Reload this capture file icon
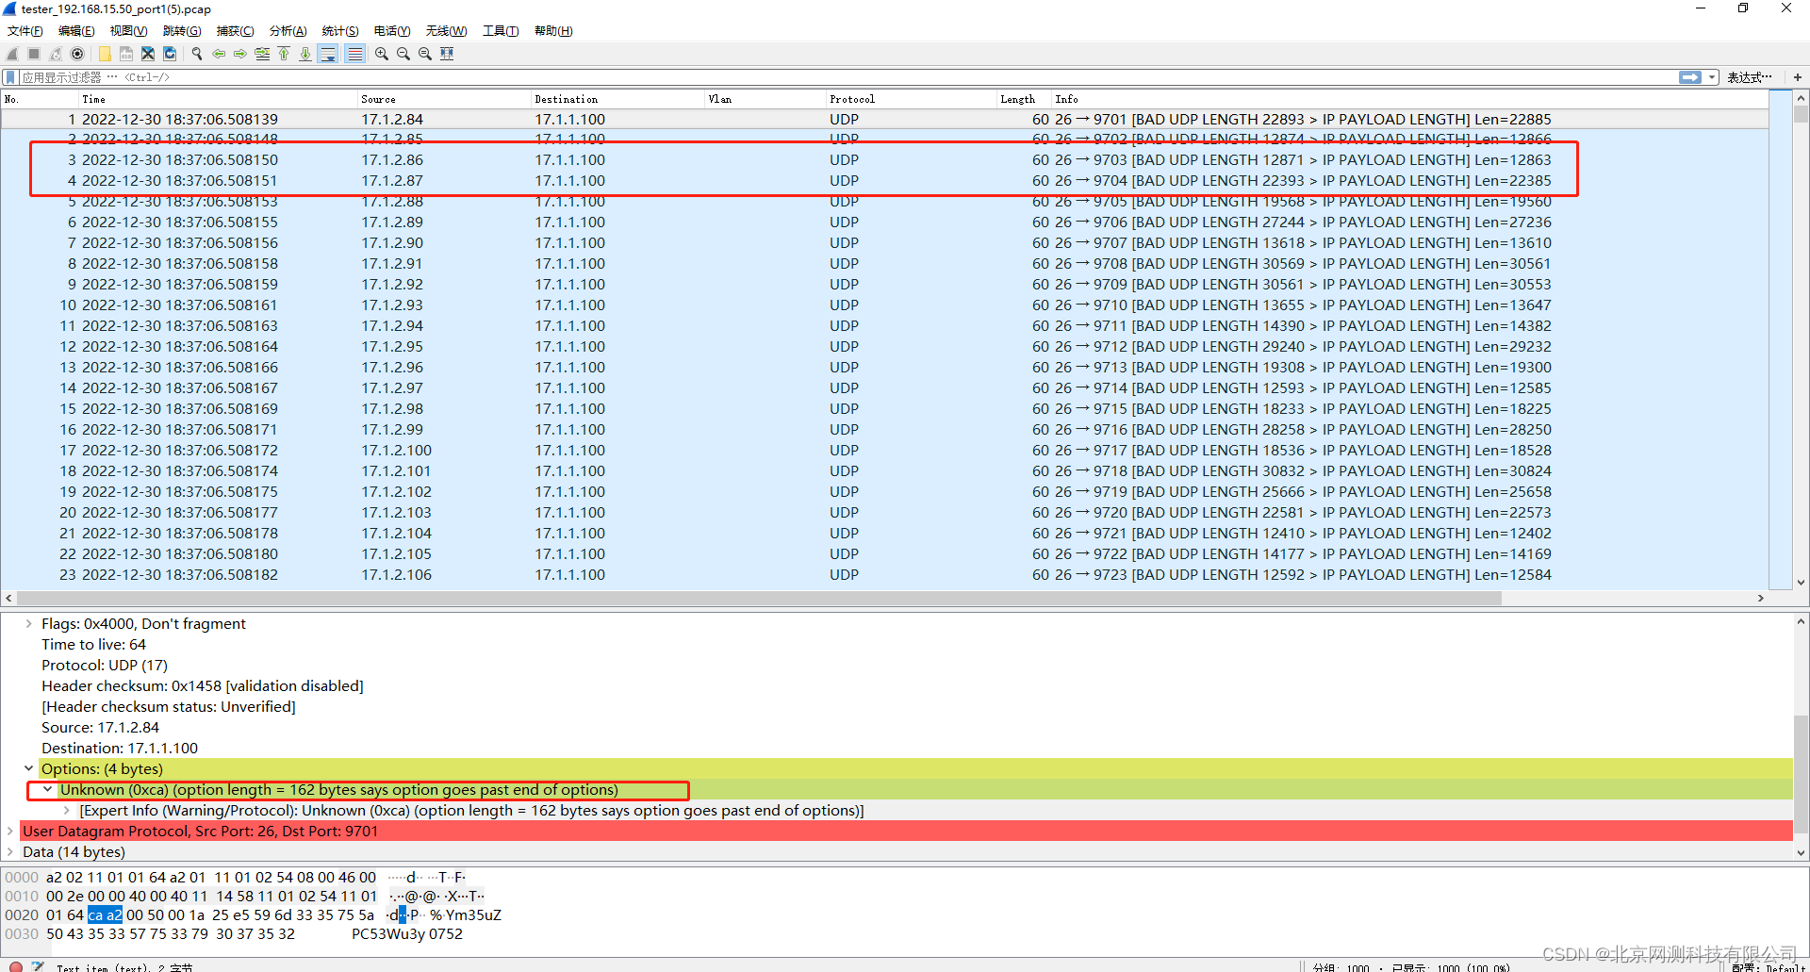Image resolution: width=1810 pixels, height=972 pixels. click(x=170, y=54)
